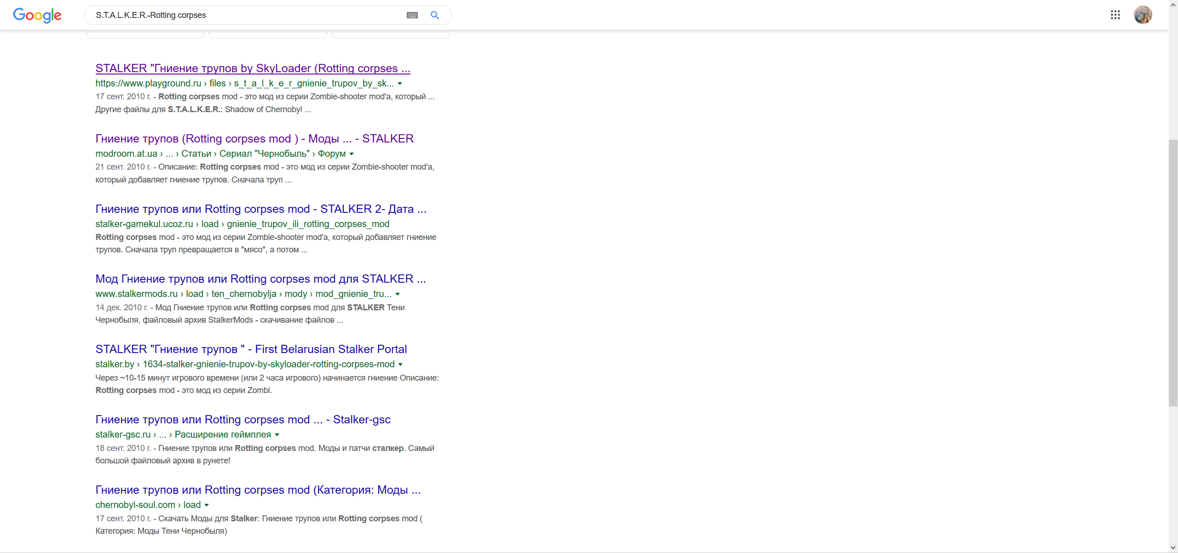This screenshot has width=1178, height=553.
Task: Open Гниение трупов (Rotting corpses mod) - Моды result
Action: (x=254, y=139)
